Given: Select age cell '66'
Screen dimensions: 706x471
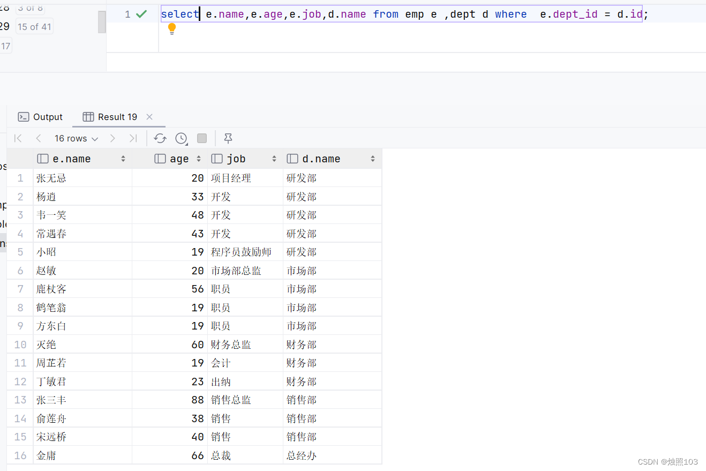Looking at the screenshot, I should (170, 455).
